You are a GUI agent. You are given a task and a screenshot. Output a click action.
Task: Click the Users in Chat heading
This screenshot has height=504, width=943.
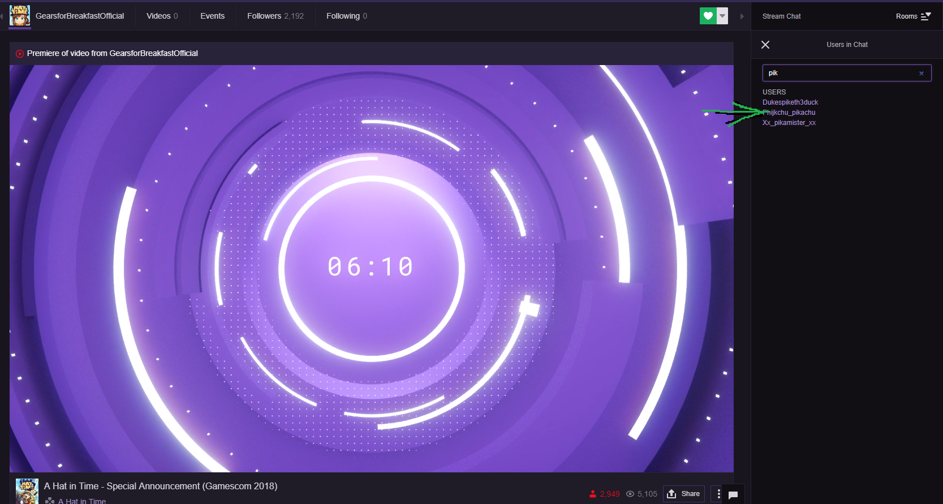pyautogui.click(x=847, y=45)
